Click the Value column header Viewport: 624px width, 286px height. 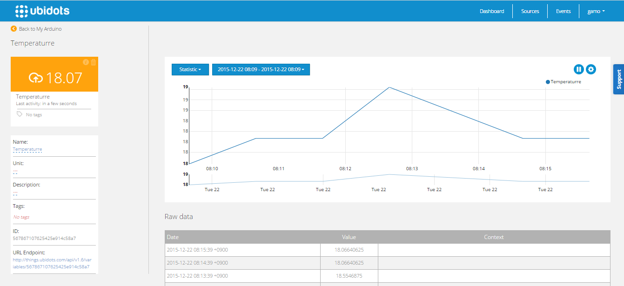coord(349,237)
